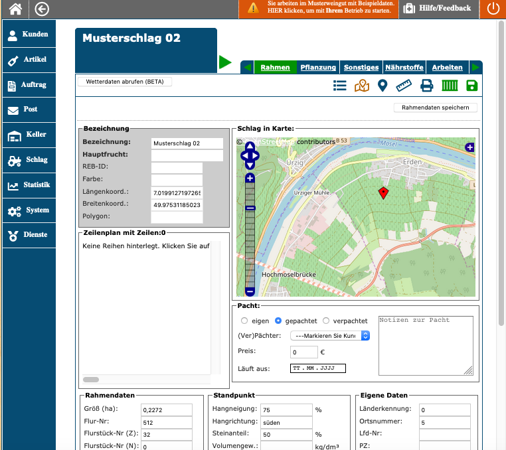Open the (Ver)Pächter customer dropdown

point(330,336)
